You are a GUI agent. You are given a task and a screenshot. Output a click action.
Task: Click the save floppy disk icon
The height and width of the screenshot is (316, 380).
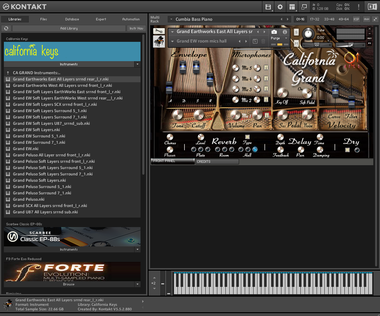(x=268, y=7)
